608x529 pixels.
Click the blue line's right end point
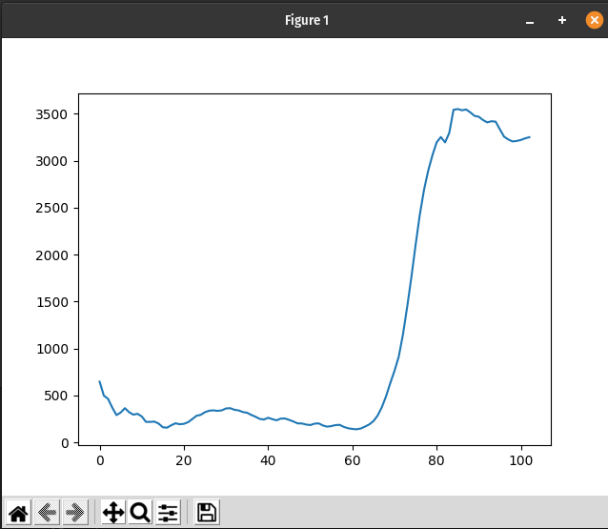pos(529,137)
